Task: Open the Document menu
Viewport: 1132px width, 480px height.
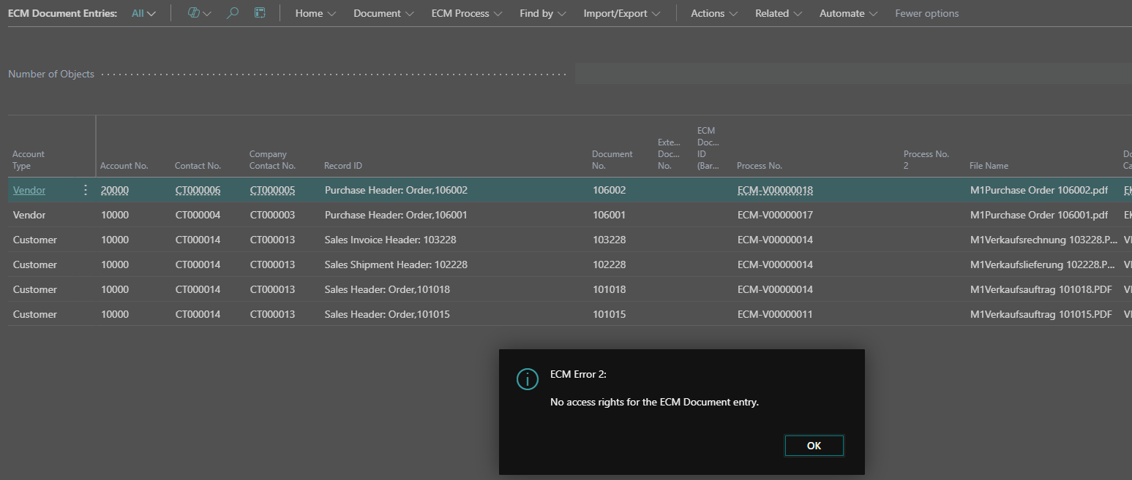Action: (x=383, y=13)
